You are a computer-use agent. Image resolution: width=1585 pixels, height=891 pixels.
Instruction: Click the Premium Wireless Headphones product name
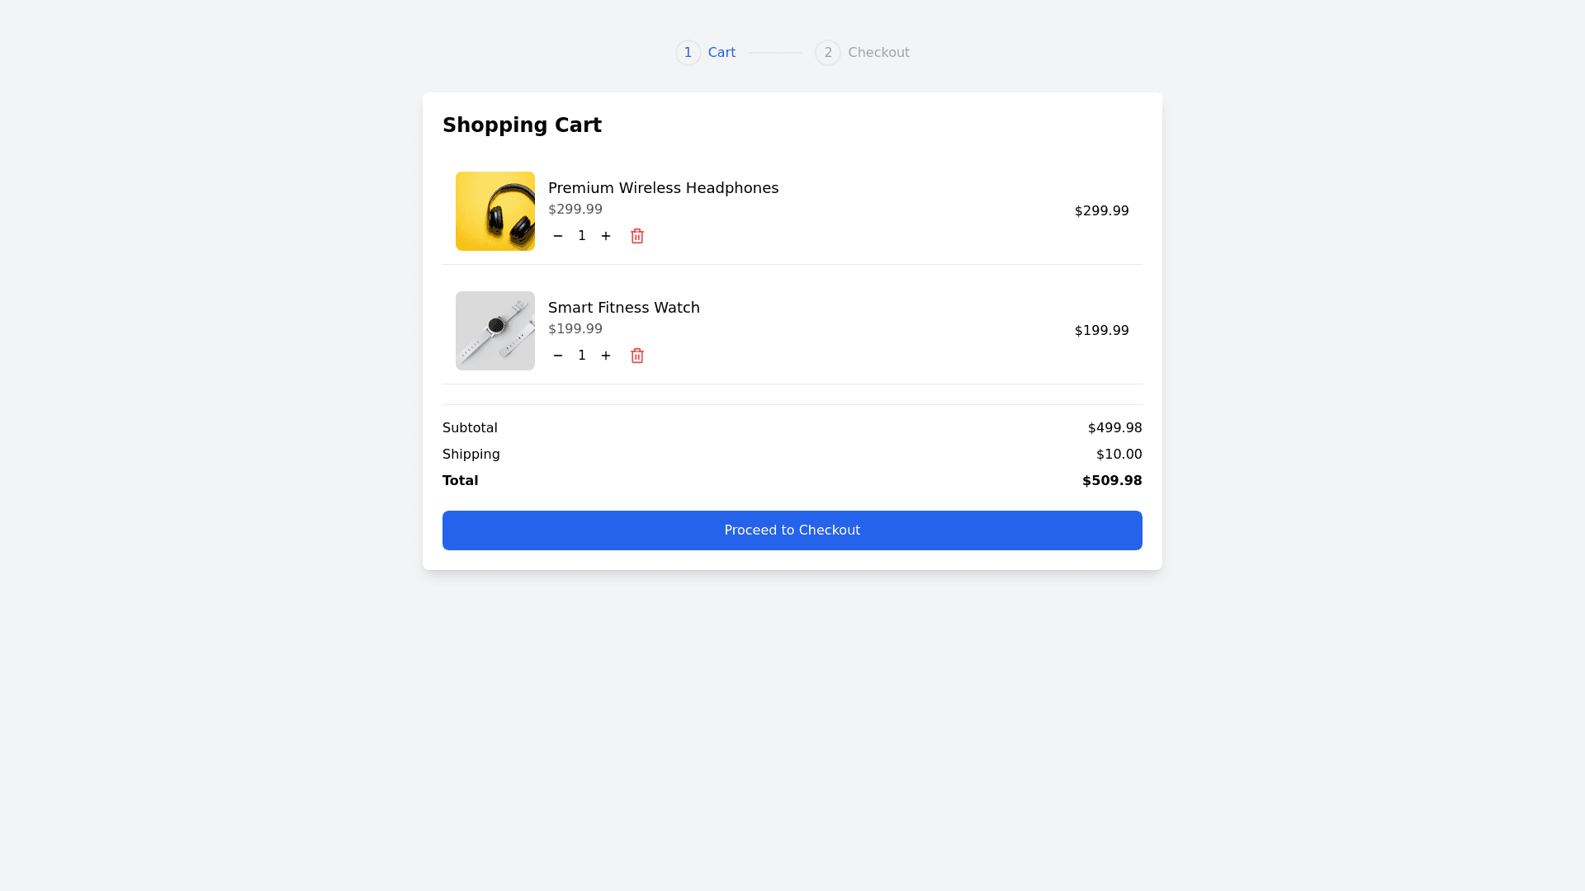(x=663, y=188)
